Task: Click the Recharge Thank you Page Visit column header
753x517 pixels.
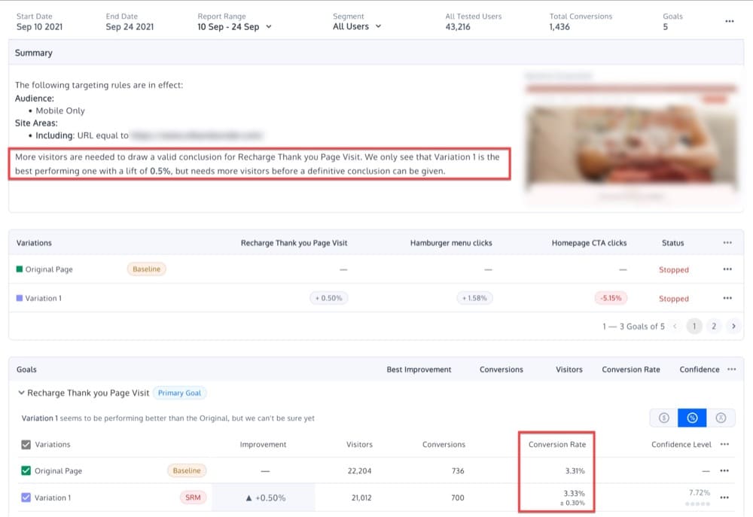Action: pyautogui.click(x=294, y=243)
